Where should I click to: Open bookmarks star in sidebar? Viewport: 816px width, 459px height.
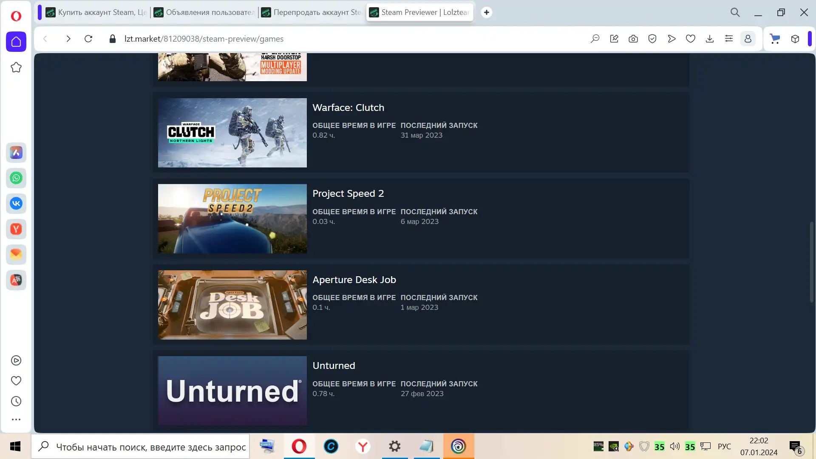(x=16, y=67)
